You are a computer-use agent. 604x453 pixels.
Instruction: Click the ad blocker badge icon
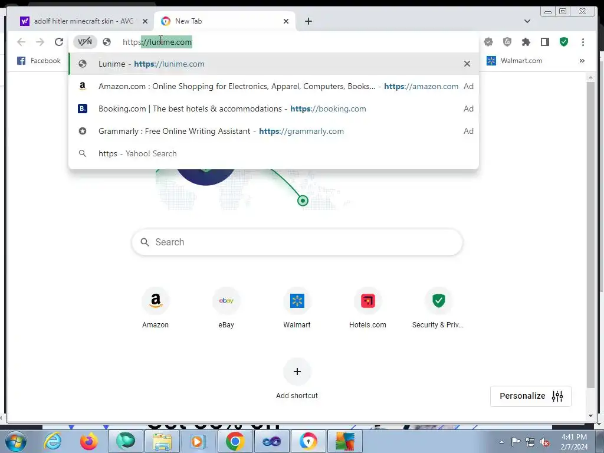(488, 42)
